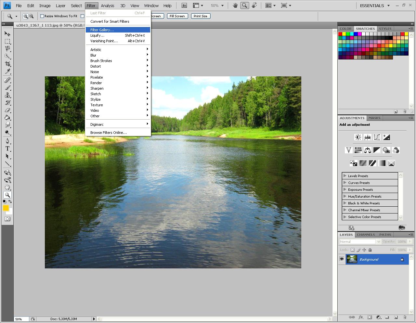Open the Blur filter submenu

(x=118, y=55)
